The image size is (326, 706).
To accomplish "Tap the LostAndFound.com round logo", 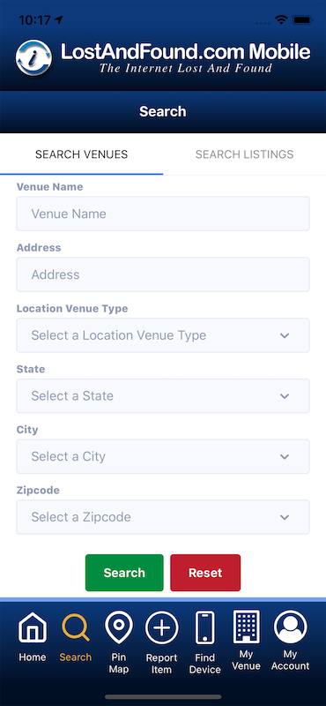I will [x=33, y=57].
